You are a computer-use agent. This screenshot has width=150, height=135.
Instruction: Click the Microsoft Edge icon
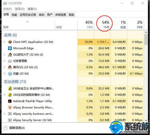[10, 48]
